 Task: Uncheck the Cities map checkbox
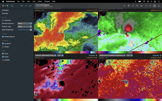[x=3, y=54]
